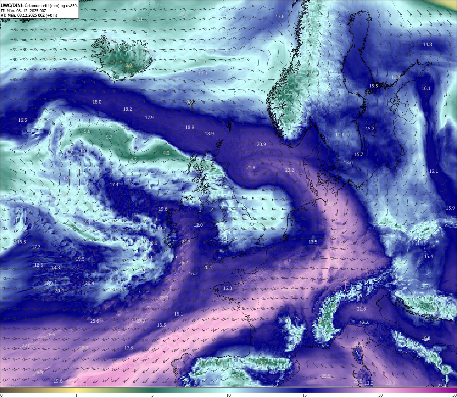457x398 pixels.
Task: Click the 25.2 map value
Action: (x=184, y=262)
